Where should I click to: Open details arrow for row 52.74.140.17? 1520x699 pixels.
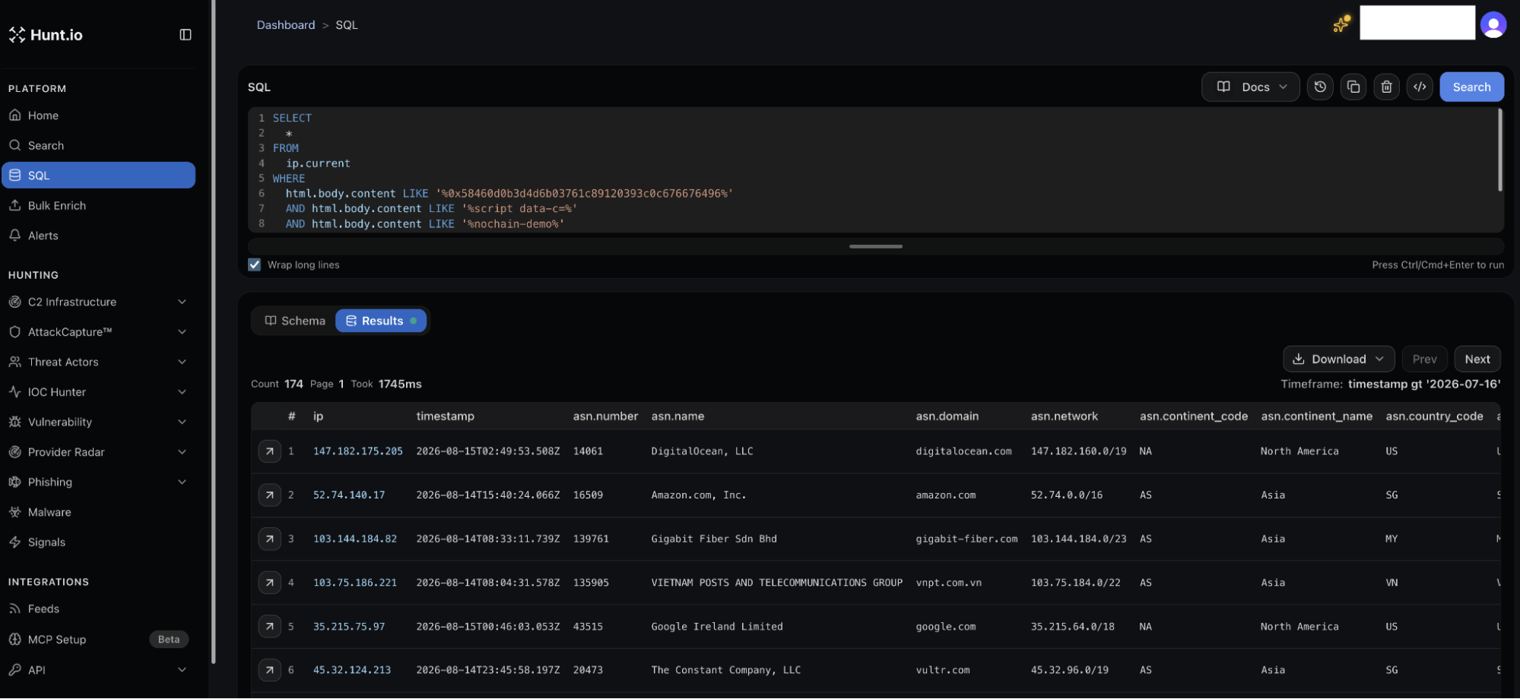pos(269,495)
